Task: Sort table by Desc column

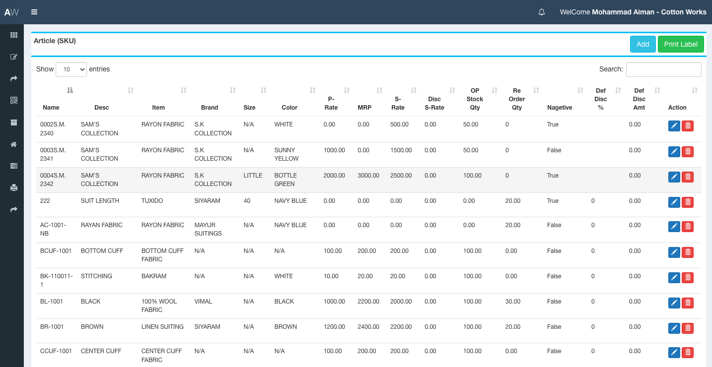Action: (x=107, y=99)
